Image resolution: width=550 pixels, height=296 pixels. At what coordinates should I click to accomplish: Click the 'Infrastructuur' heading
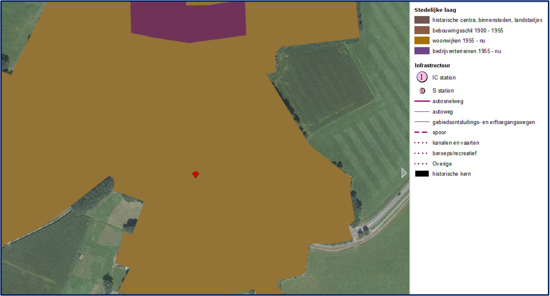click(432, 65)
